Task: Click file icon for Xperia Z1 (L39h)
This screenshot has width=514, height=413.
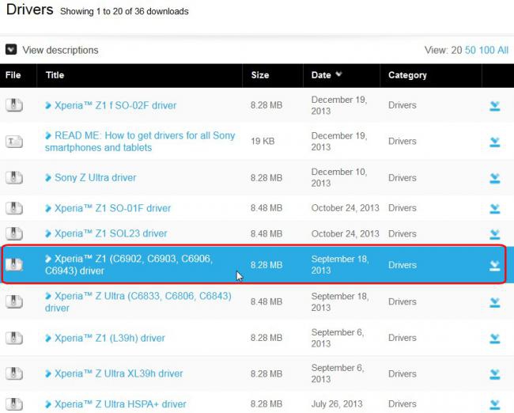Action: [14, 338]
